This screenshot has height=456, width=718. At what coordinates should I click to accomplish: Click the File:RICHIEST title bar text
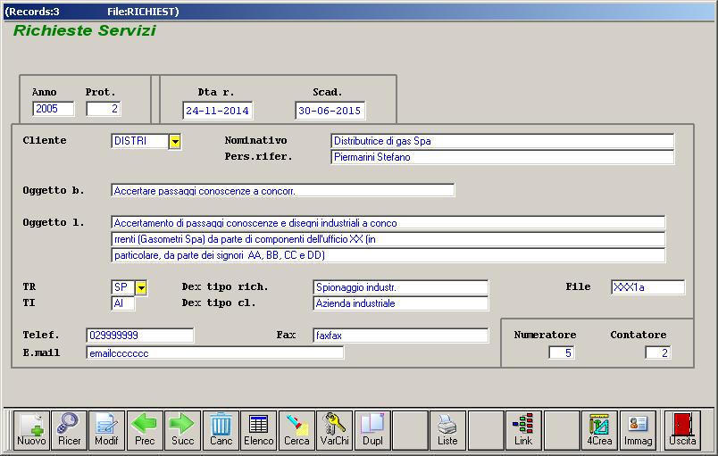coord(143,12)
